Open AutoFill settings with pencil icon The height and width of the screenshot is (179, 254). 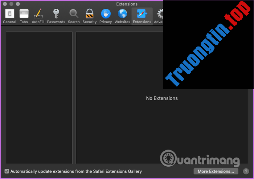38,16
